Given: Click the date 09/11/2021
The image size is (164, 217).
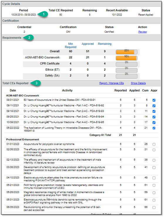Looking at the screenshot, I should (x=13, y=106).
